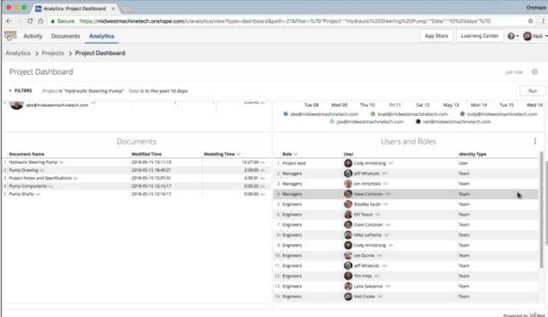Go to Analytics breadcrumb

(18, 53)
